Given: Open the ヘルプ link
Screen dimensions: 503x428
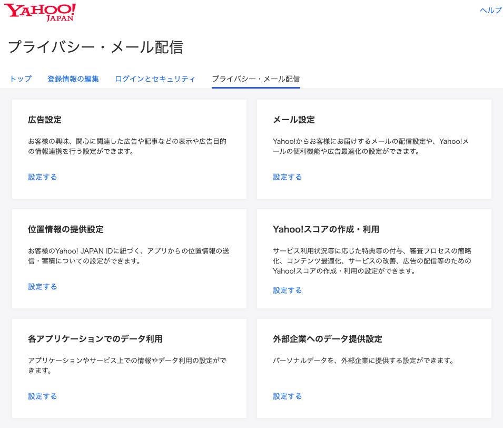Looking at the screenshot, I should (491, 10).
